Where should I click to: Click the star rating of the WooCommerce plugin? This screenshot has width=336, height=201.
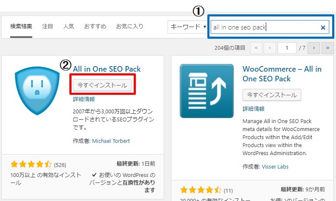tap(200, 190)
